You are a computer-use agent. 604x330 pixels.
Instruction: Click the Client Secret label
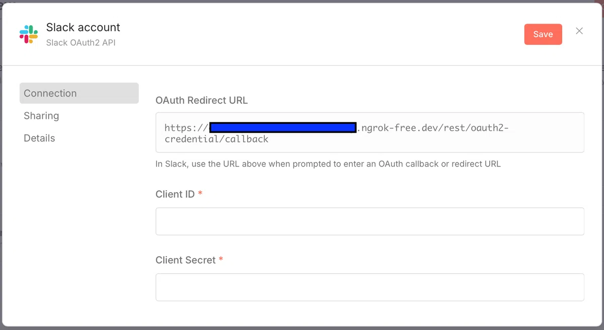186,260
